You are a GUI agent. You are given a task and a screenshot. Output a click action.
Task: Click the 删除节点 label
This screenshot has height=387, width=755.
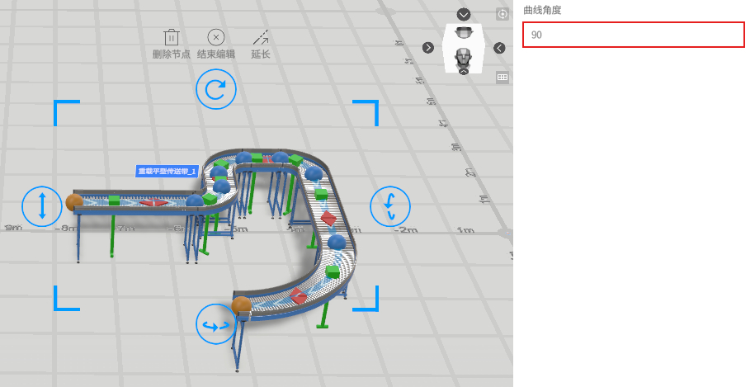coord(171,54)
